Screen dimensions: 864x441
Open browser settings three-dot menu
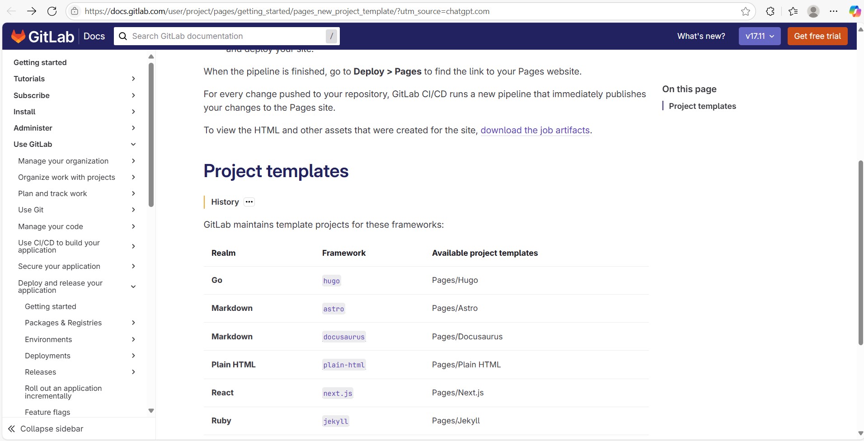834,11
